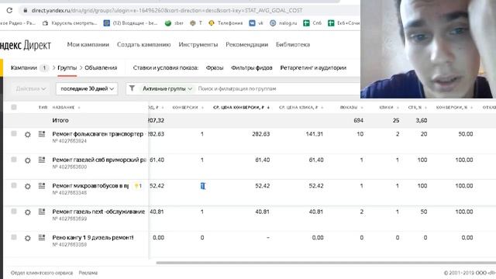Switch to the Объявления tab
Screen dimensions: 496x279
[x=101, y=67]
